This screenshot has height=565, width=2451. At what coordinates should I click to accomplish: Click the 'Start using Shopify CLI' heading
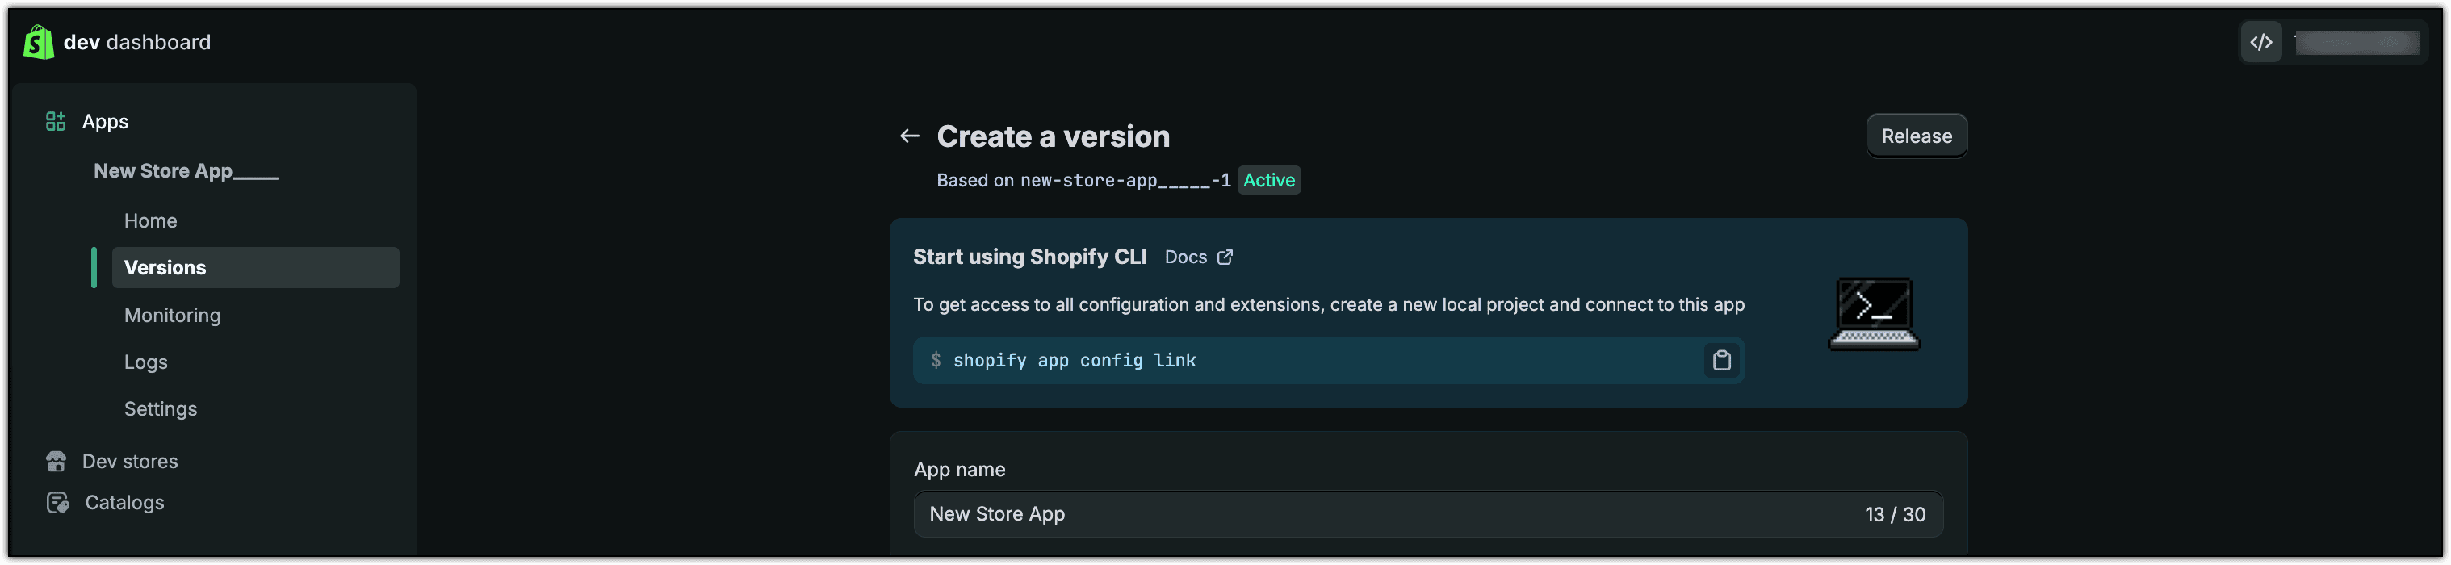tap(1029, 257)
